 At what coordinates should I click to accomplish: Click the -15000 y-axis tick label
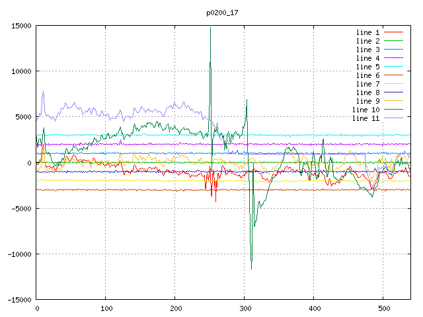point(19,300)
